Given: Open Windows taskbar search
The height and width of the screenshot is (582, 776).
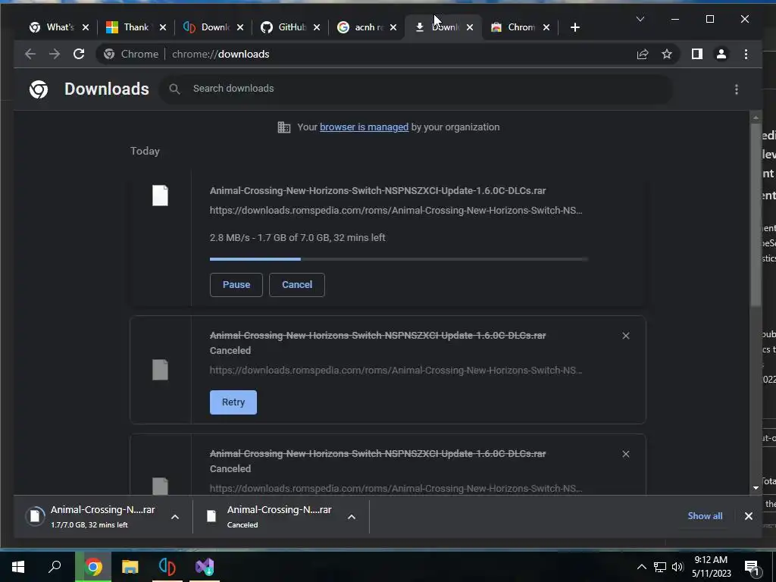Looking at the screenshot, I should tap(55, 567).
